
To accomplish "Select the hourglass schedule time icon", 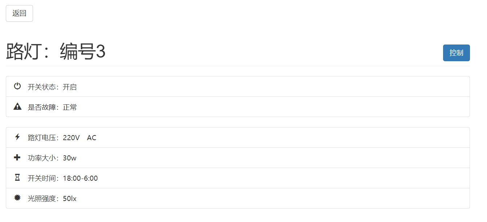I will [x=17, y=177].
